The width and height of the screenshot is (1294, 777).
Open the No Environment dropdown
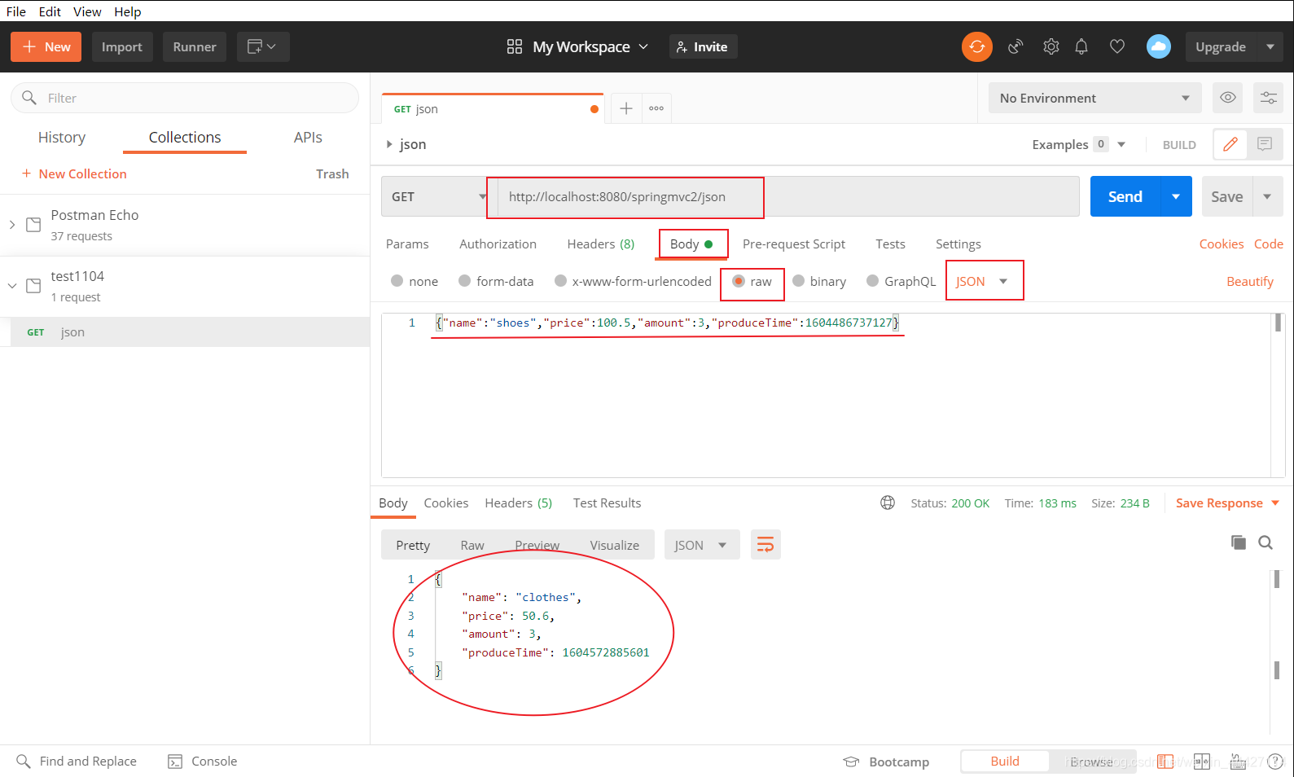pyautogui.click(x=1094, y=98)
